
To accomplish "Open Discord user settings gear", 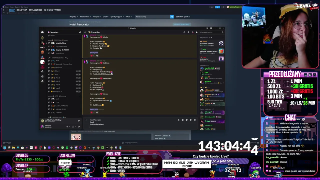I will [79, 126].
